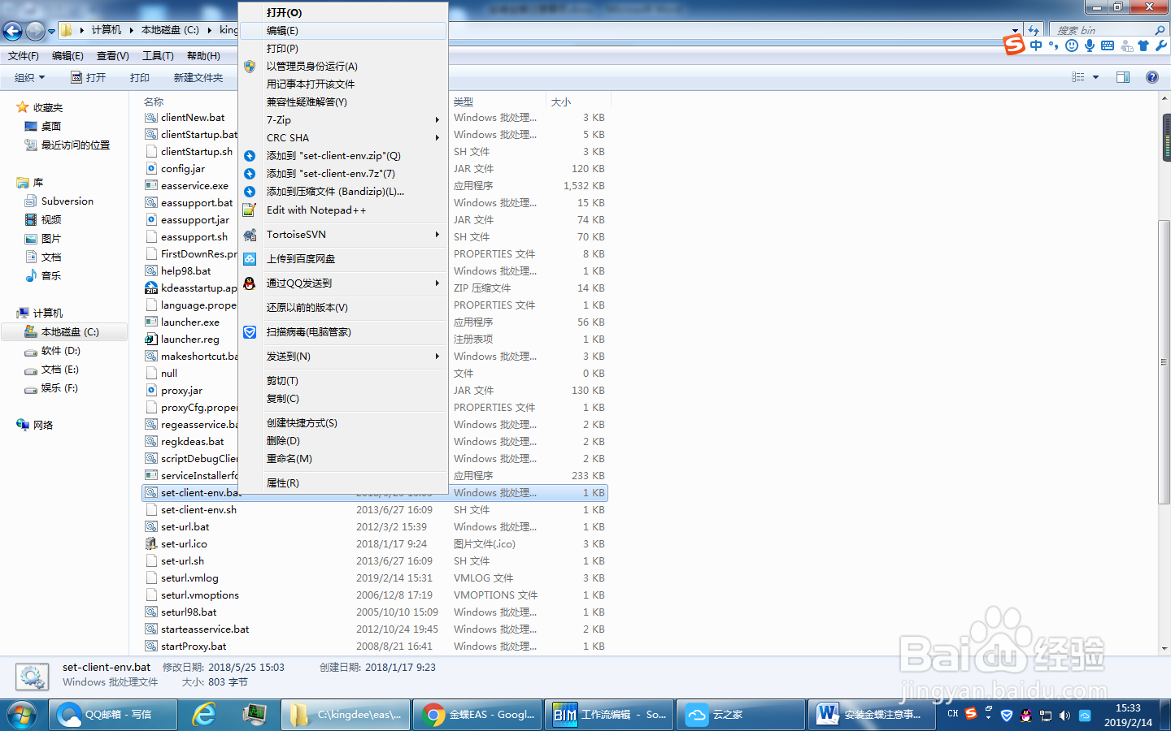Expand the Send to submenu
1171x731 pixels.
coord(437,356)
